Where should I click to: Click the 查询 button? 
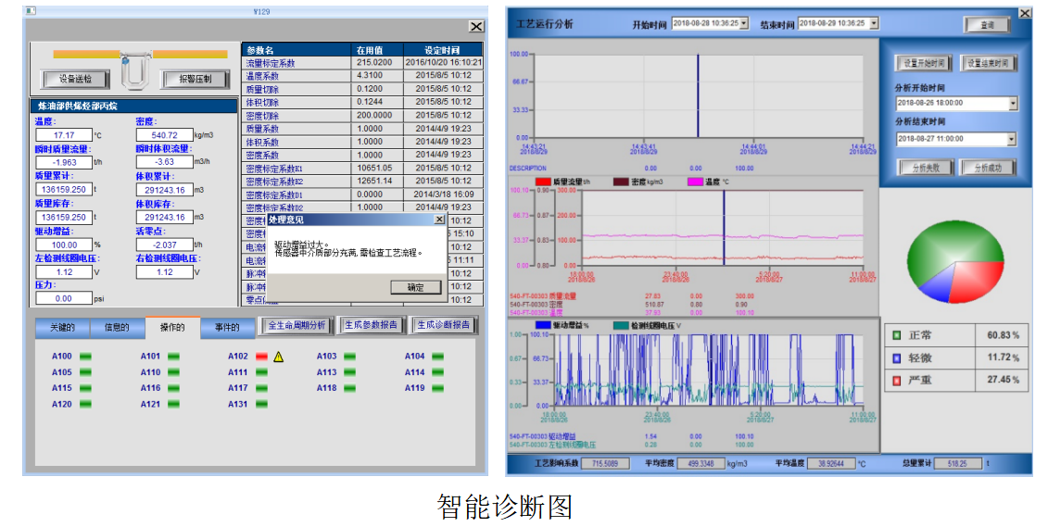coord(987,25)
